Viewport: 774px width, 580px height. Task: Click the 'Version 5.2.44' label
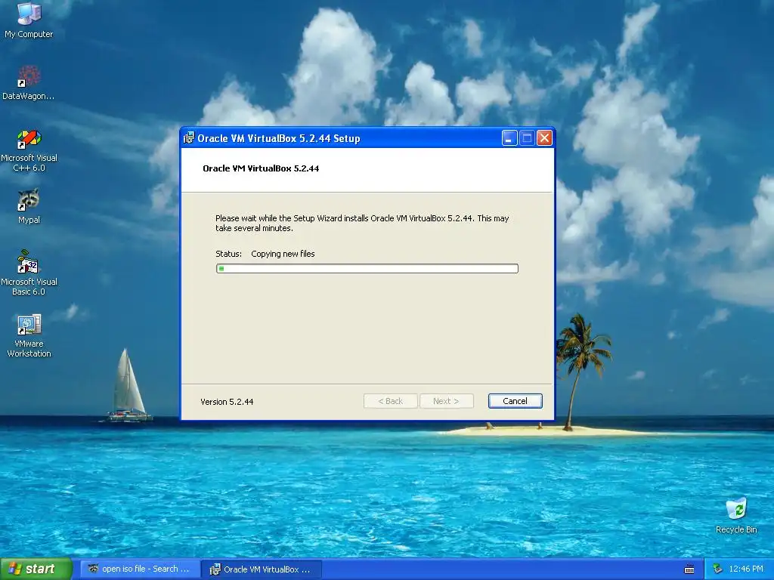227,402
